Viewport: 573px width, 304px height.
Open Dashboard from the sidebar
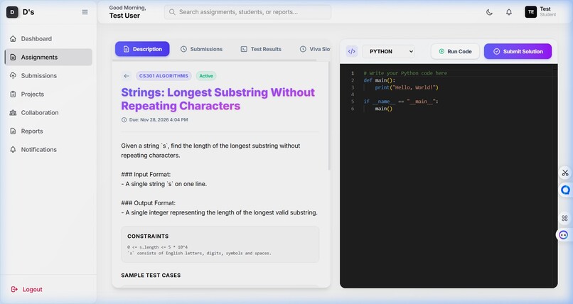pyautogui.click(x=48, y=38)
